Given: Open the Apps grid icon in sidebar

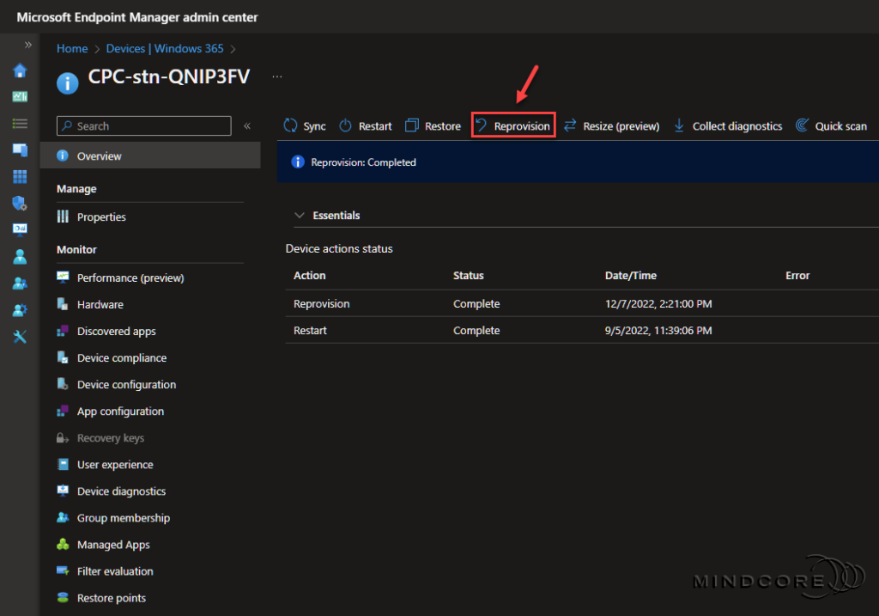Looking at the screenshot, I should pos(19,176).
